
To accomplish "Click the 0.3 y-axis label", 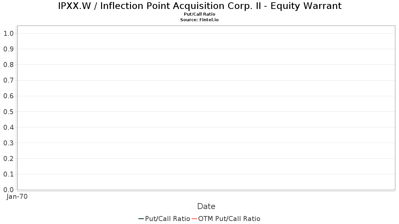I will (x=8, y=143).
